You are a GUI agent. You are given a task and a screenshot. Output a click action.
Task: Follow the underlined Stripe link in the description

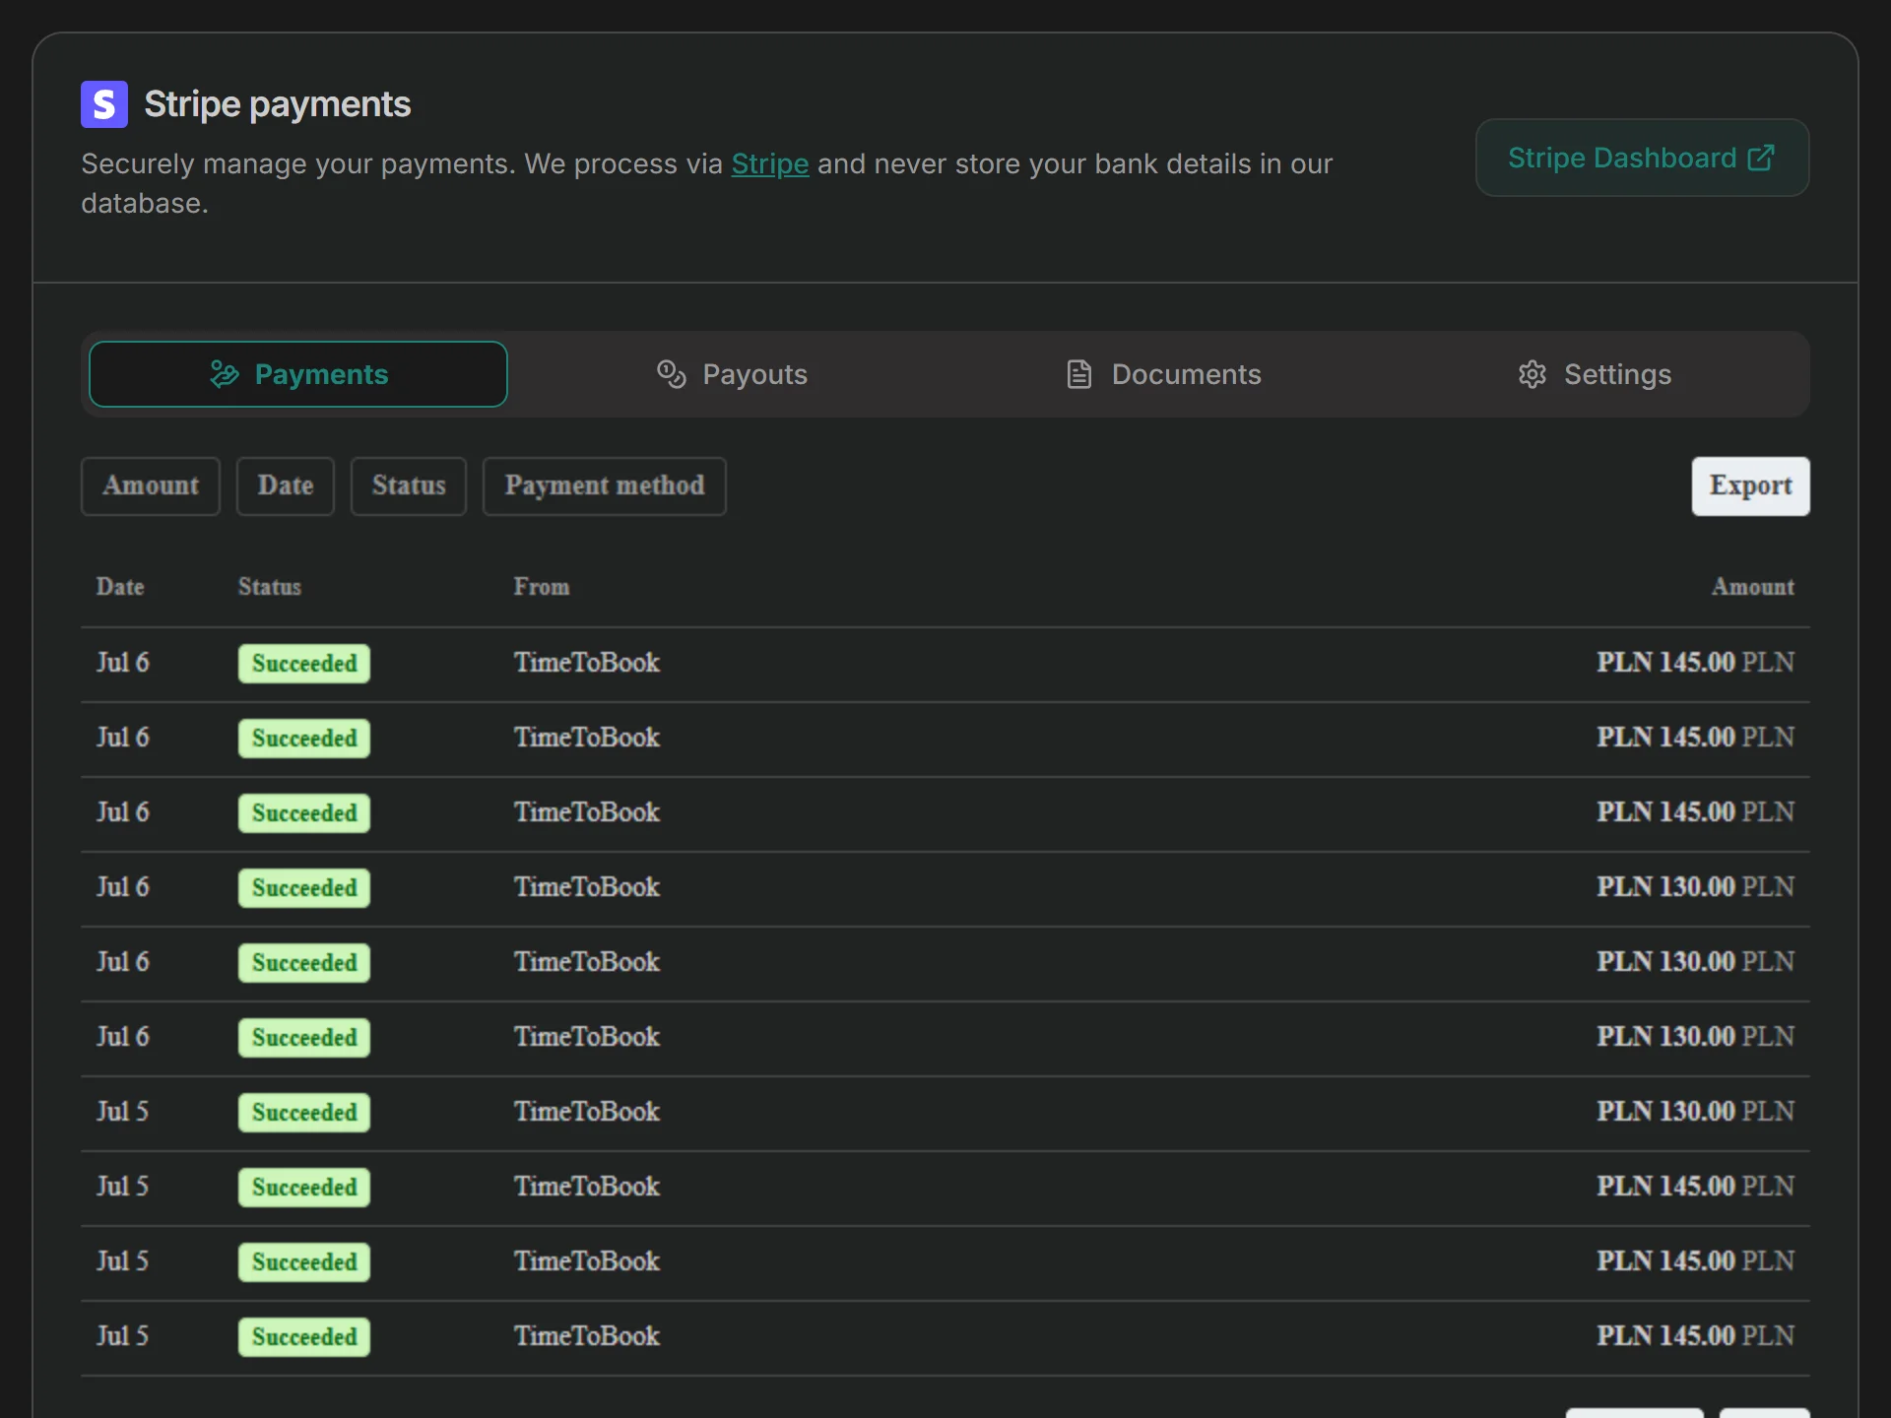(770, 163)
